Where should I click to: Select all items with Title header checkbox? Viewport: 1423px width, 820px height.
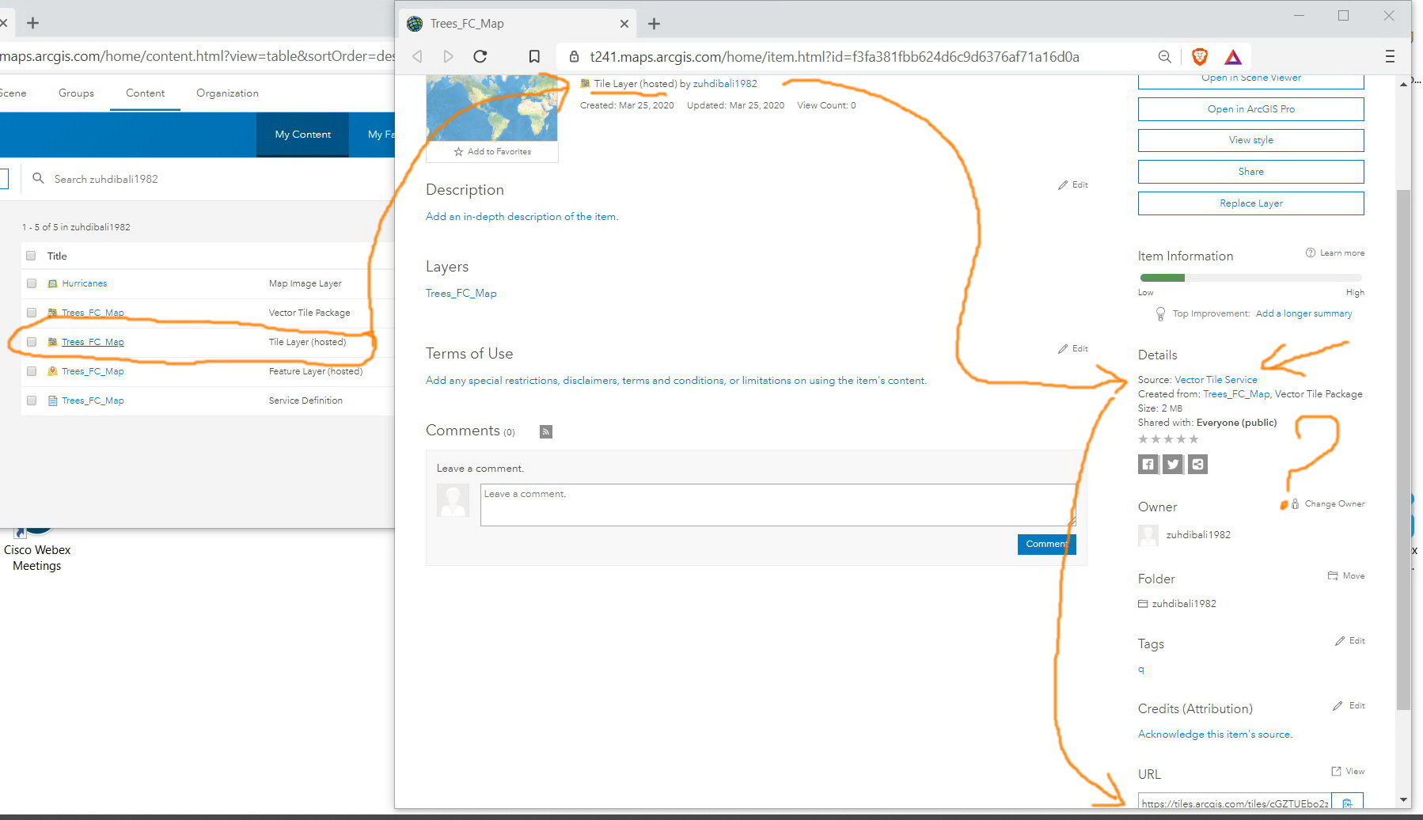[x=31, y=256]
